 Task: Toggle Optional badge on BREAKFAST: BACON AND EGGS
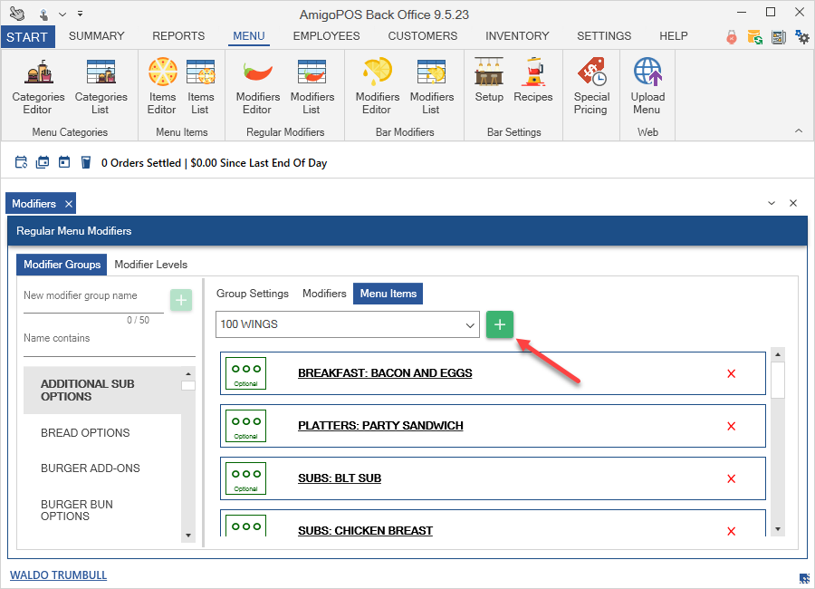(x=245, y=373)
